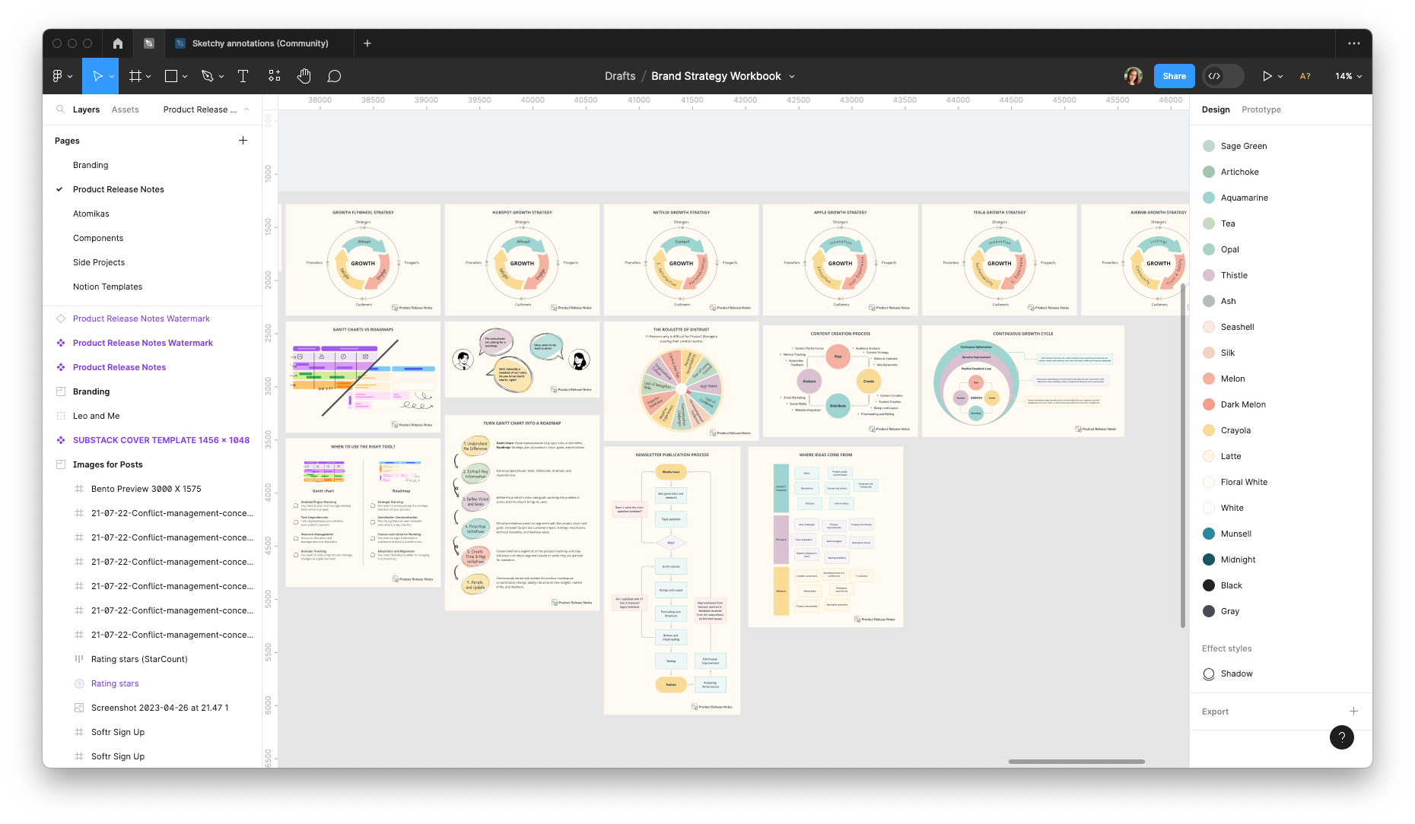
Task: Switch to the Prototype tab
Action: [x=1261, y=109]
